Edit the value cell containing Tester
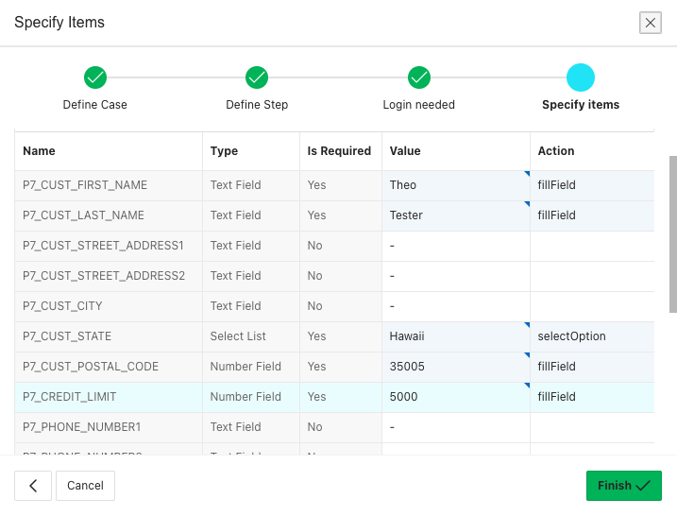 pyautogui.click(x=456, y=215)
